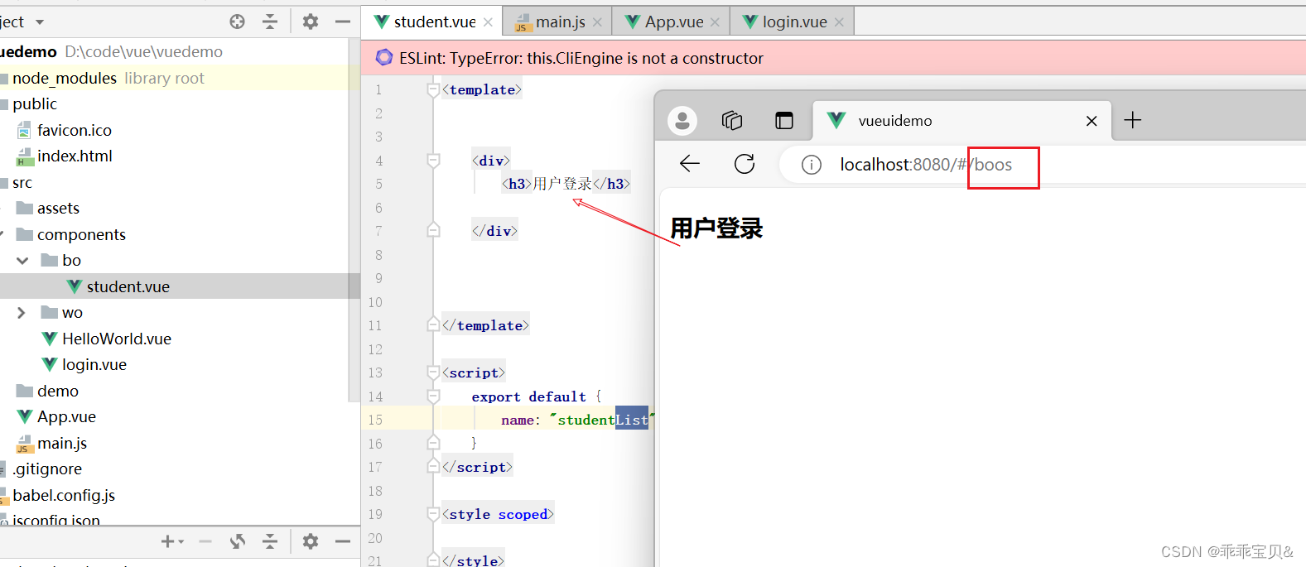
Task: Open the Project view dropdown arrow
Action: click(x=40, y=22)
